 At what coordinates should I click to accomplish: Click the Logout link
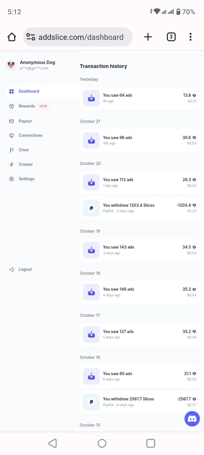click(25, 269)
